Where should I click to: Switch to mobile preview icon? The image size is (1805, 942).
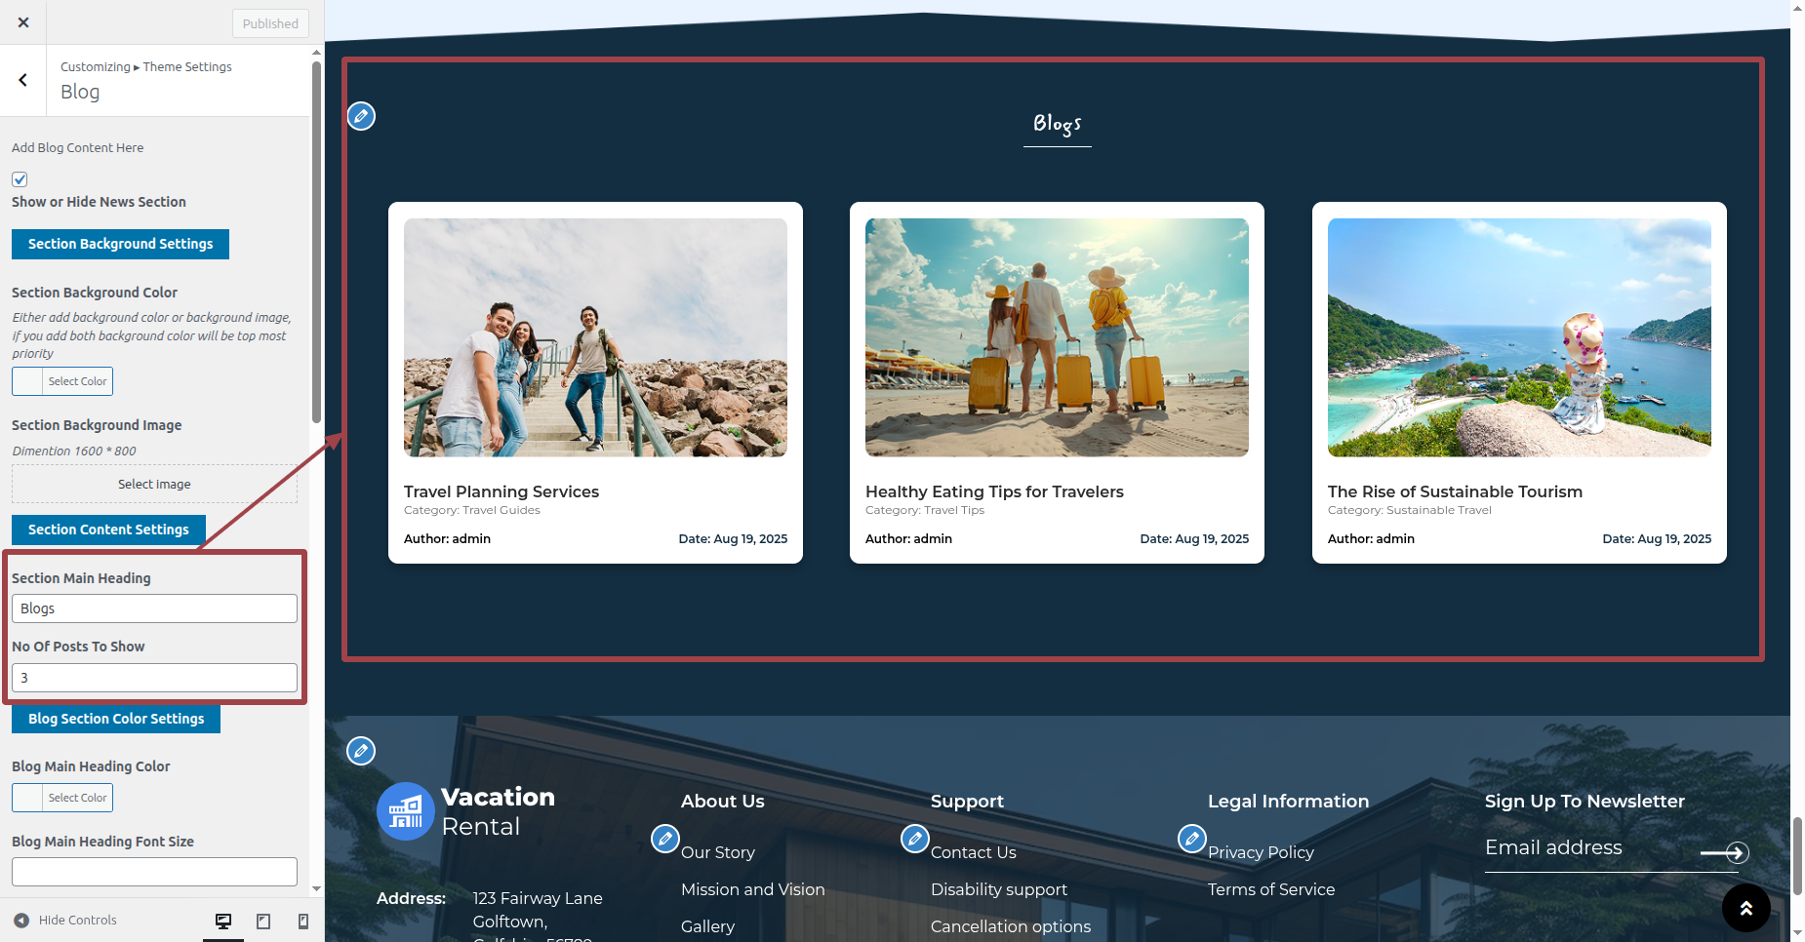303,921
